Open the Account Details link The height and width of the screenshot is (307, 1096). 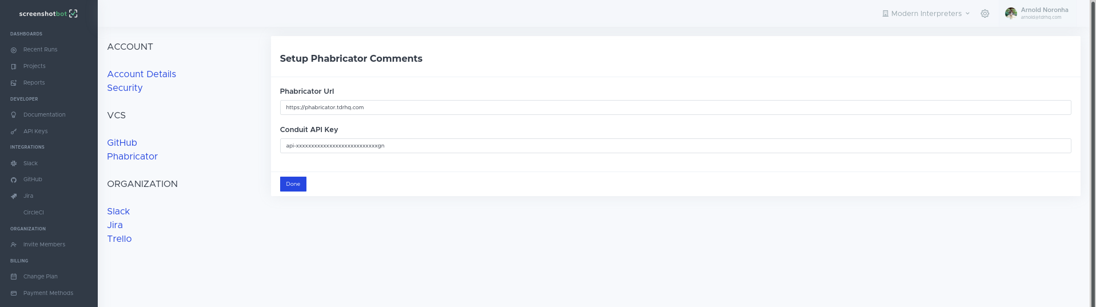click(x=141, y=74)
